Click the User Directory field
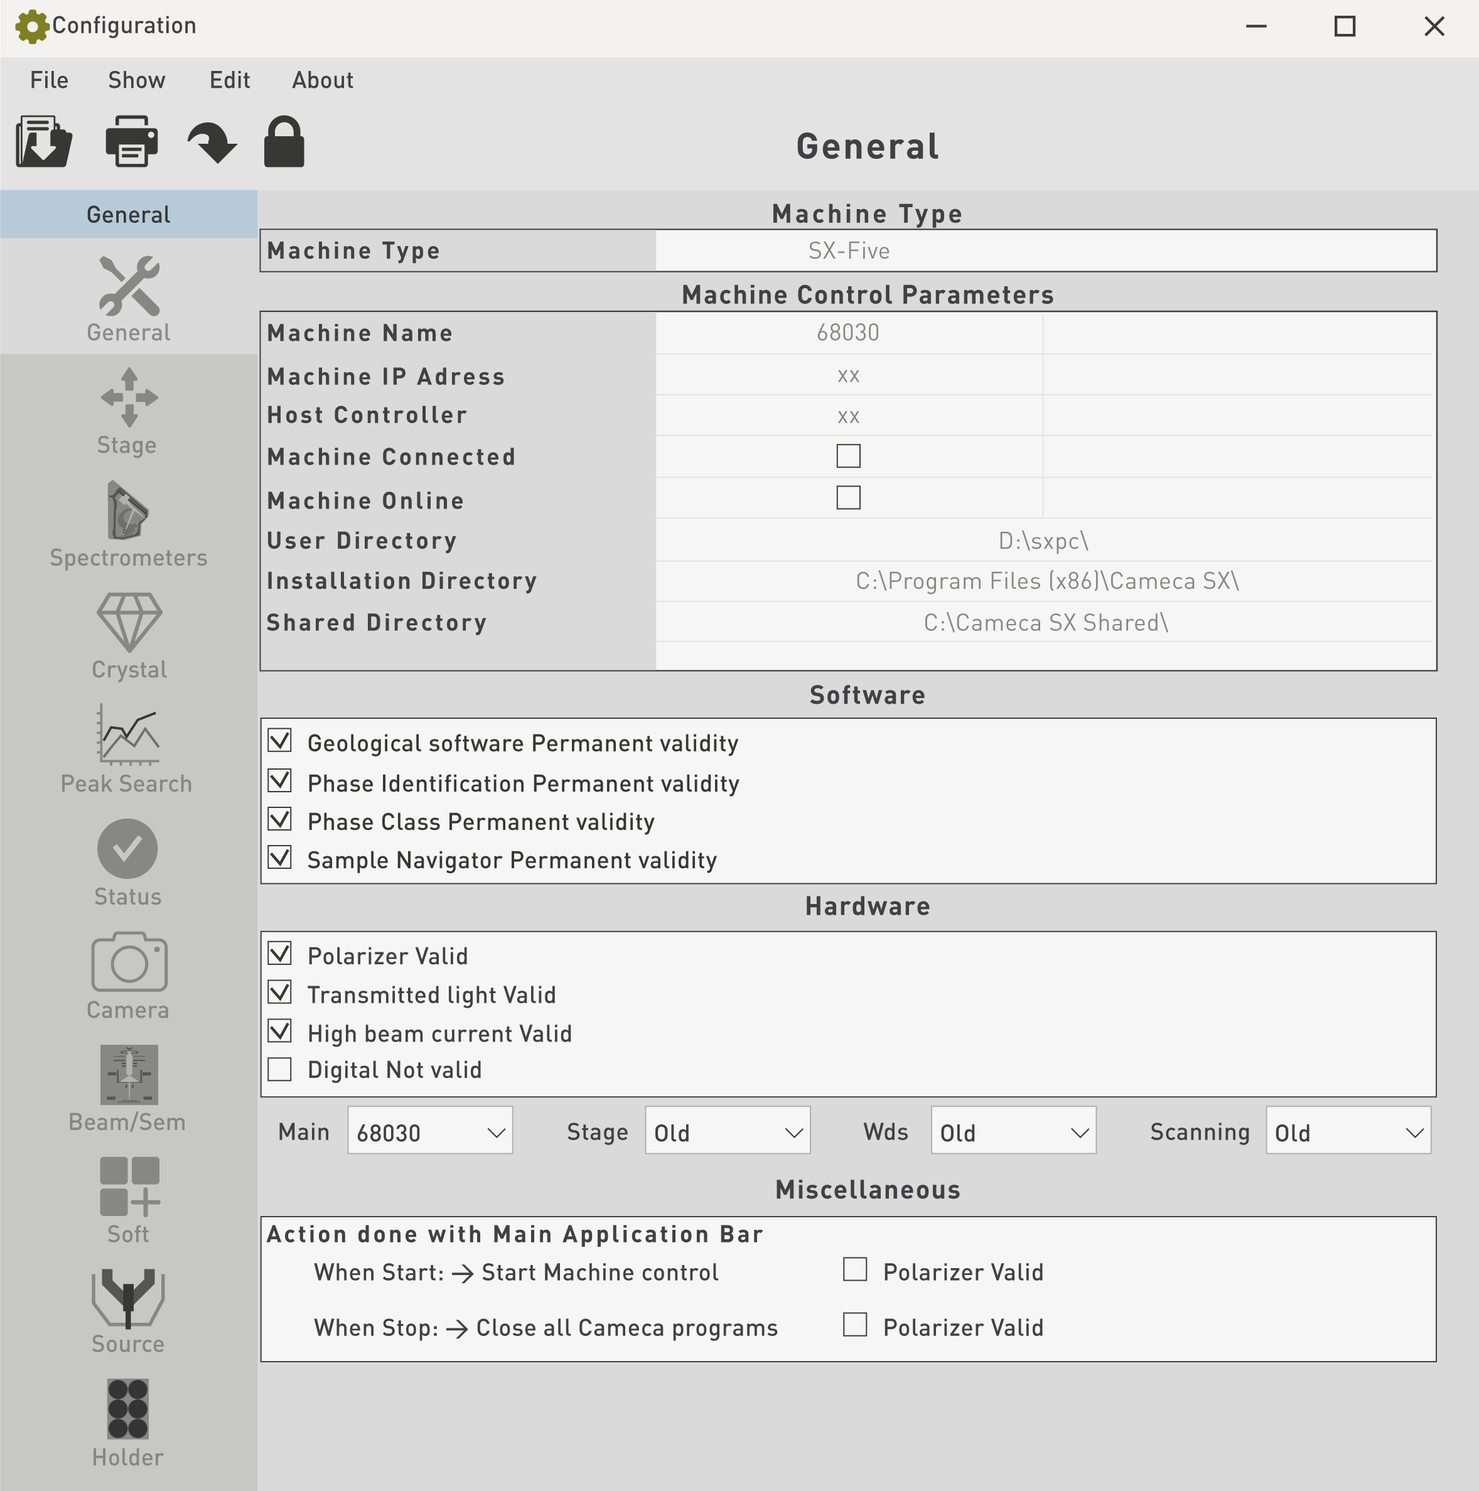The image size is (1479, 1491). [x=1043, y=541]
